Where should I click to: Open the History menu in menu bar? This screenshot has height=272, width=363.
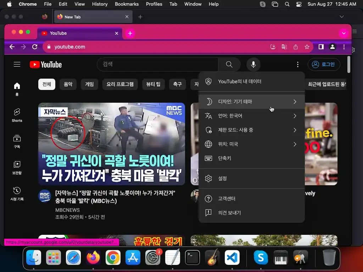point(100,4)
